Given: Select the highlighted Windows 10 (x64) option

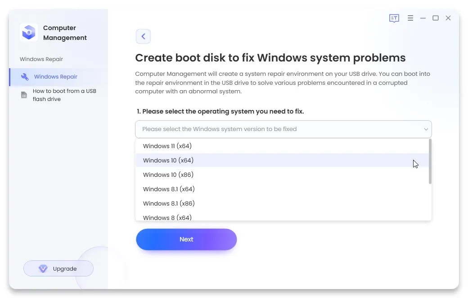Looking at the screenshot, I should click(168, 160).
